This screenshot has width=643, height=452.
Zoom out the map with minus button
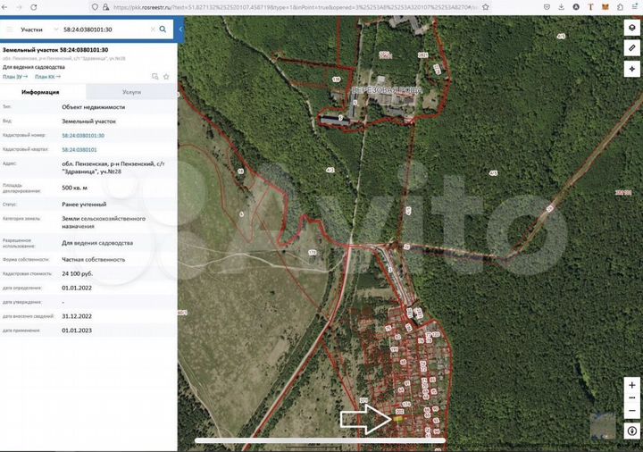click(x=631, y=411)
